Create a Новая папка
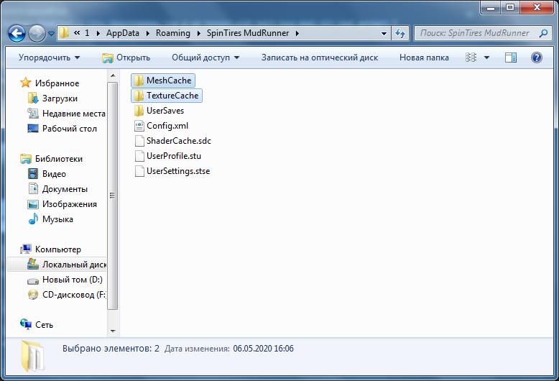Image resolution: width=559 pixels, height=381 pixels. click(x=424, y=58)
